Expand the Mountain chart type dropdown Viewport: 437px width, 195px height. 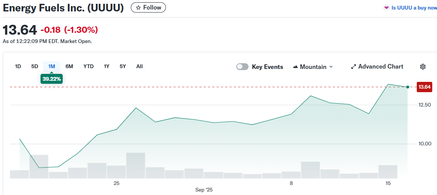[x=313, y=67]
